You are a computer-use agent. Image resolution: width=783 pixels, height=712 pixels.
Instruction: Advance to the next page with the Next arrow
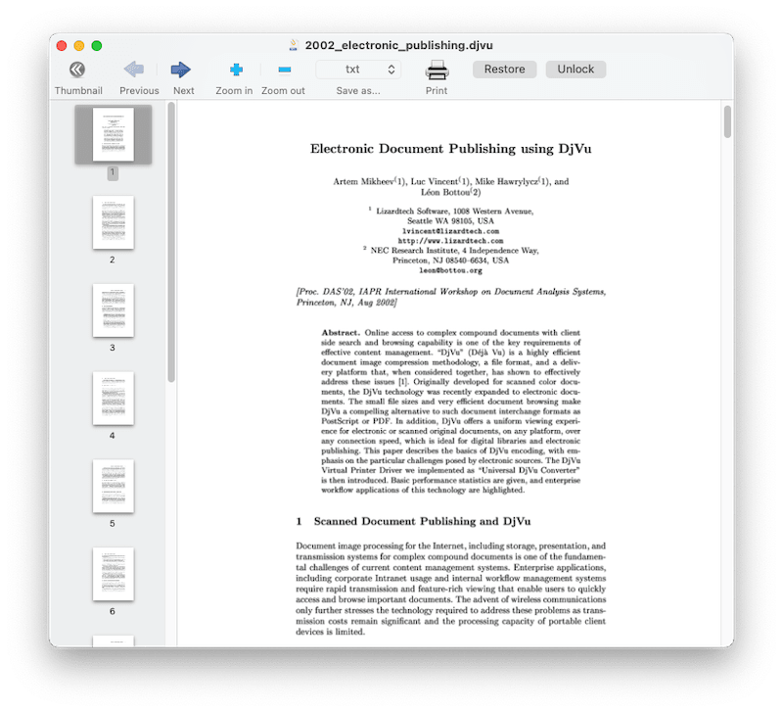183,69
